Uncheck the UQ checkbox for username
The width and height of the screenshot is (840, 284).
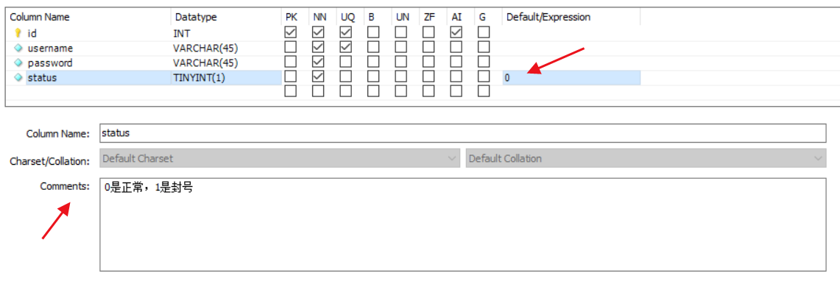click(346, 47)
